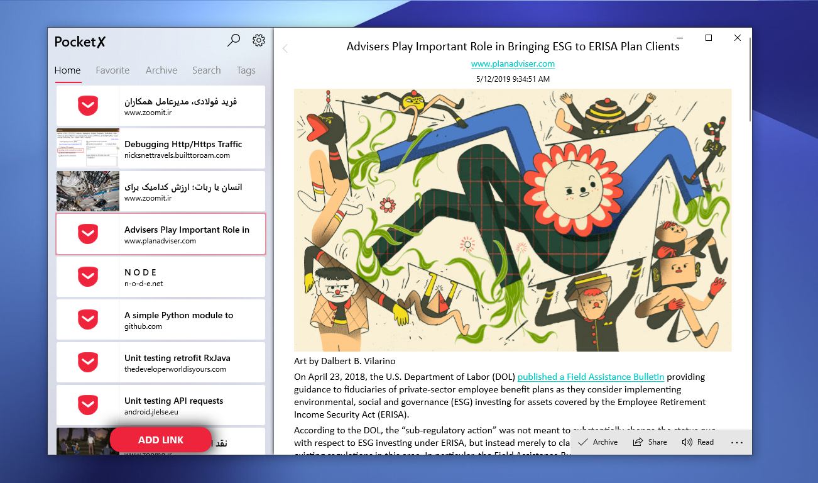Open the Search tab
Screen dimensions: 818x483
pos(207,70)
